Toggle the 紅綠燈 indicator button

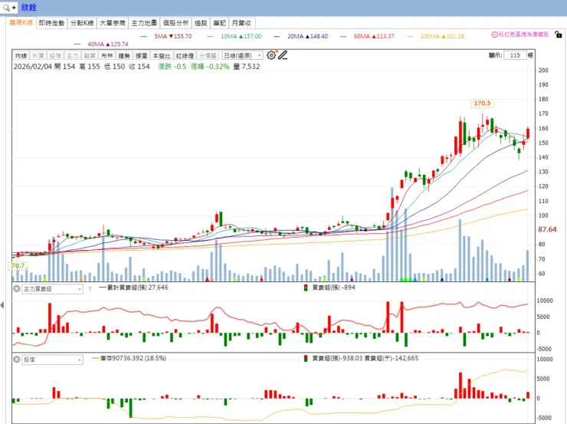[x=185, y=56]
